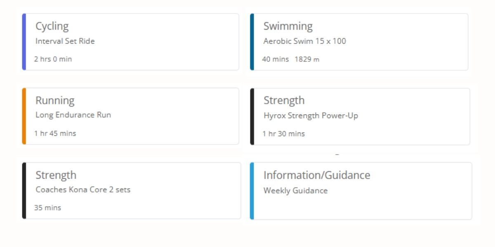
Task: Click the 1 hr 30 mins duration
Action: tap(283, 133)
